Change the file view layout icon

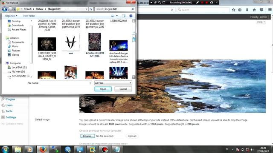point(113,16)
